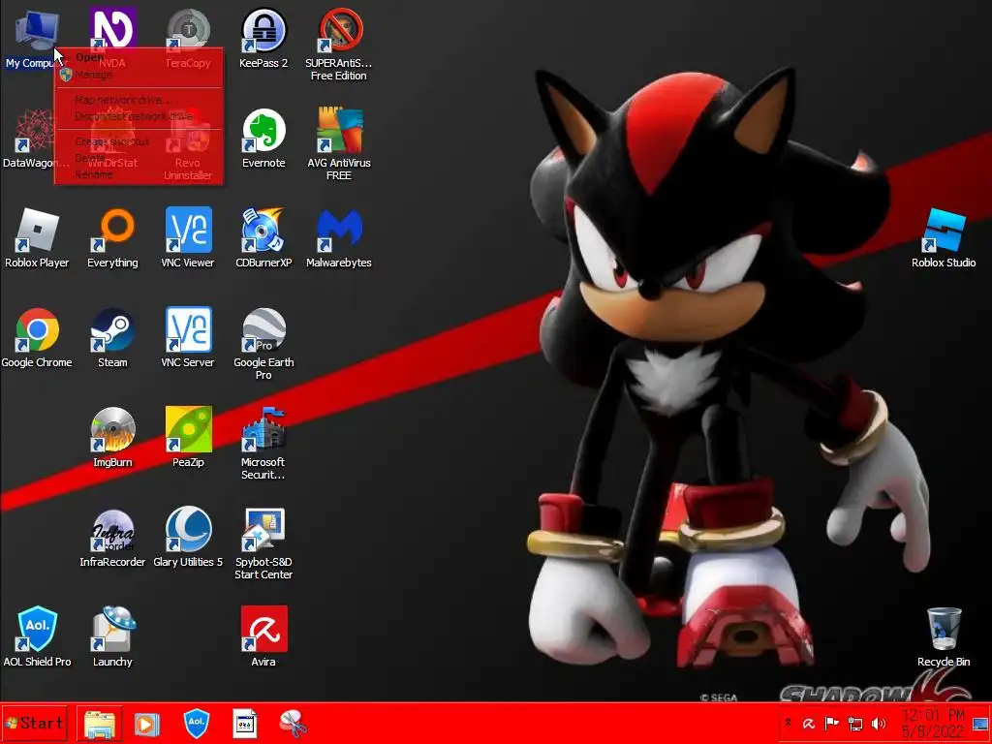Open the clock showing 12:01 PM
This screenshot has height=744, width=992.
pos(933,723)
